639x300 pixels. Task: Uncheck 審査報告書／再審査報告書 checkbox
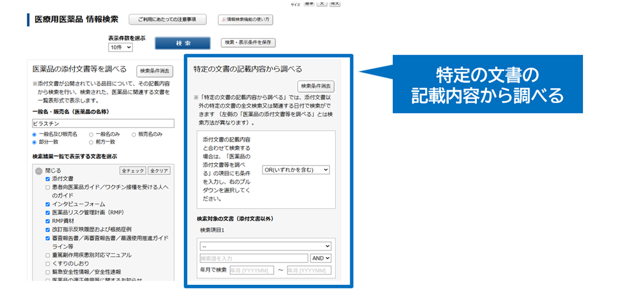click(48, 238)
